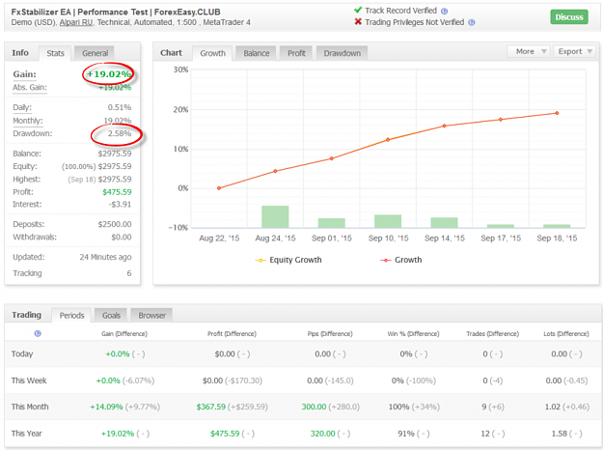
Task: Click the +14.09% gain value for This Month
Action: [x=106, y=407]
